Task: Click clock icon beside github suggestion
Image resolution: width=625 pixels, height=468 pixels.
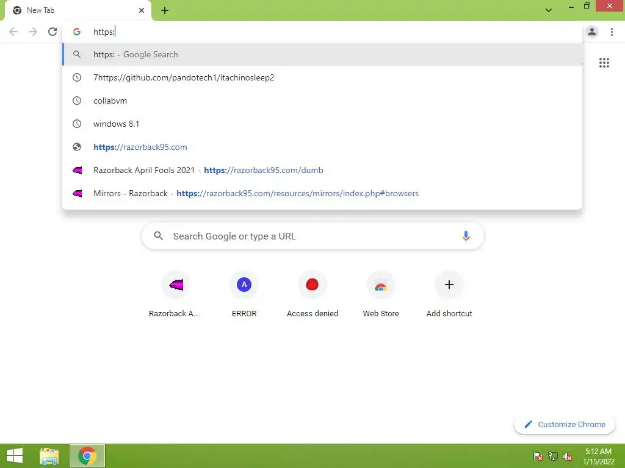Action: click(77, 77)
